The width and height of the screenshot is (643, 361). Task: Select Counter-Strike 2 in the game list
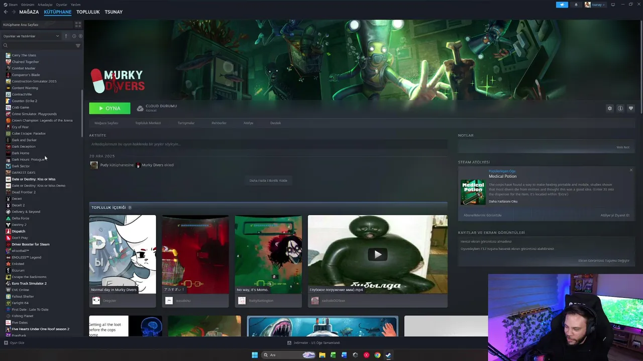24,101
